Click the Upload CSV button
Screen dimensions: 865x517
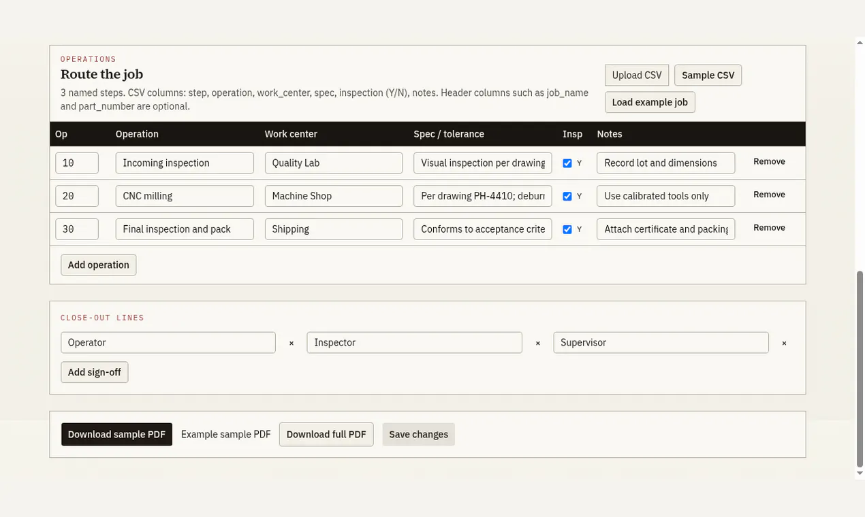[637, 76]
